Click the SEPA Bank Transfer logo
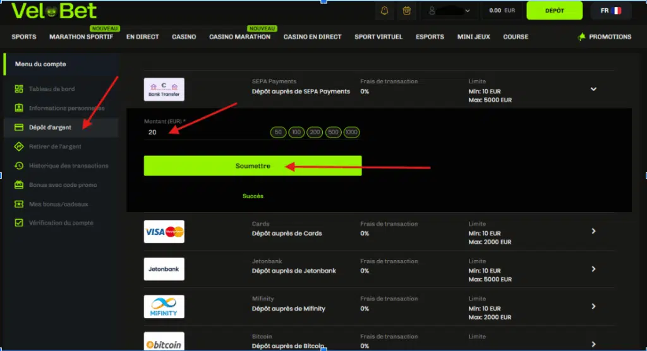 [164, 90]
